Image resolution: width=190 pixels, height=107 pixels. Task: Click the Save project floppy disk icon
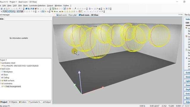1,9
